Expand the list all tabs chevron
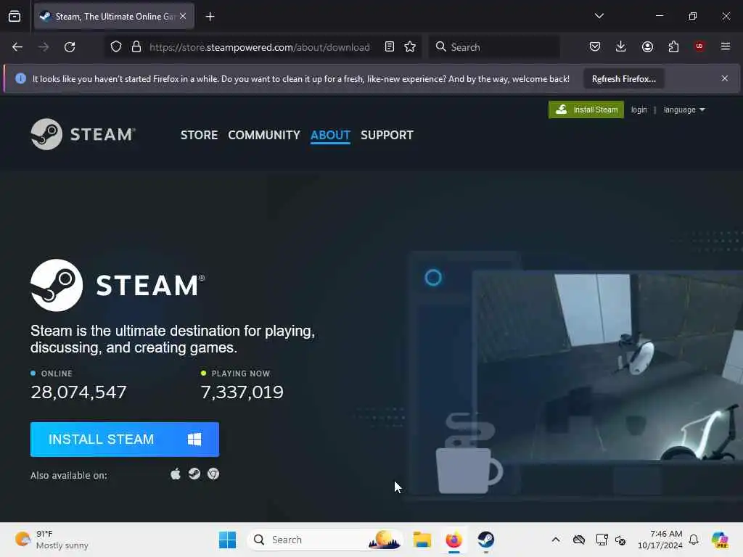Screen dimensions: 743x557 (x=599, y=16)
